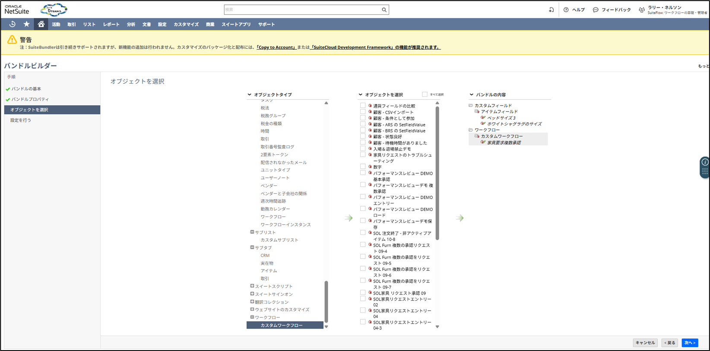Open the role change icon beside Help
Screen dimensions: 710x351
(551, 9)
